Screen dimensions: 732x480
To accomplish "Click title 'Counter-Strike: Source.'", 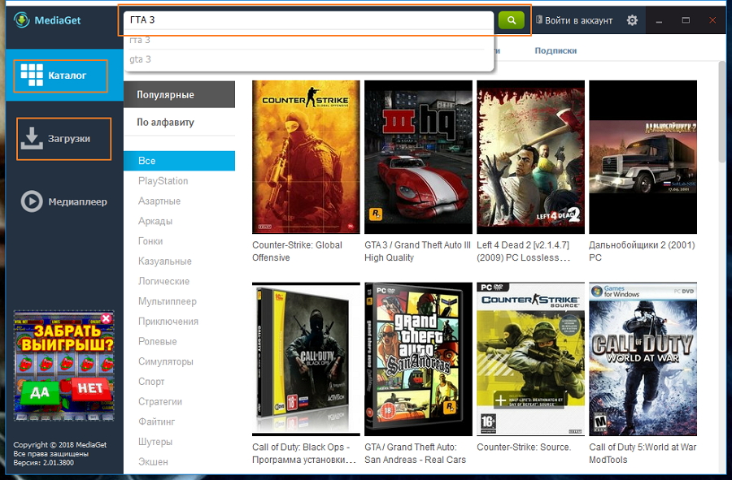I will 524,447.
